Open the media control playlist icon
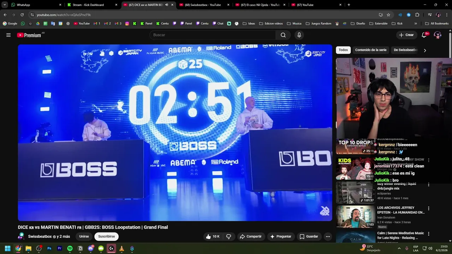 430,15
